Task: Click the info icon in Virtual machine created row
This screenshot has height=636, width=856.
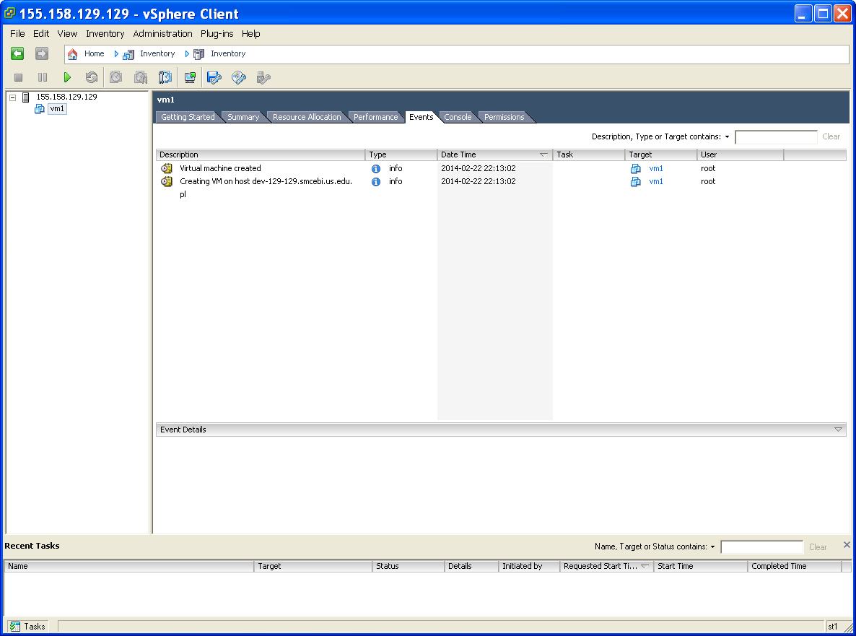Action: click(x=376, y=169)
